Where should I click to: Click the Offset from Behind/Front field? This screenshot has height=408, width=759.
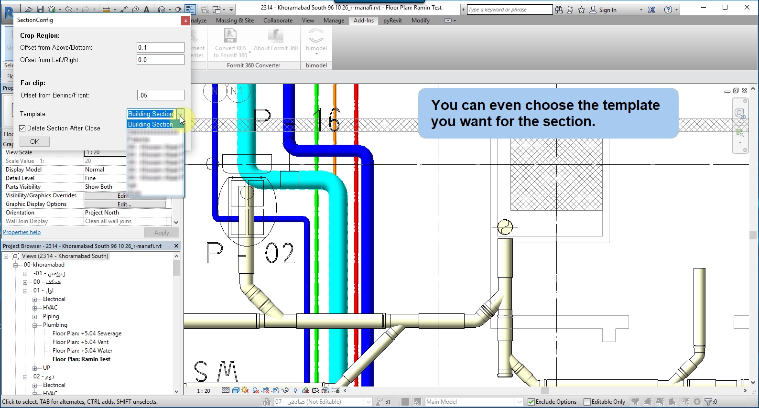tap(161, 95)
